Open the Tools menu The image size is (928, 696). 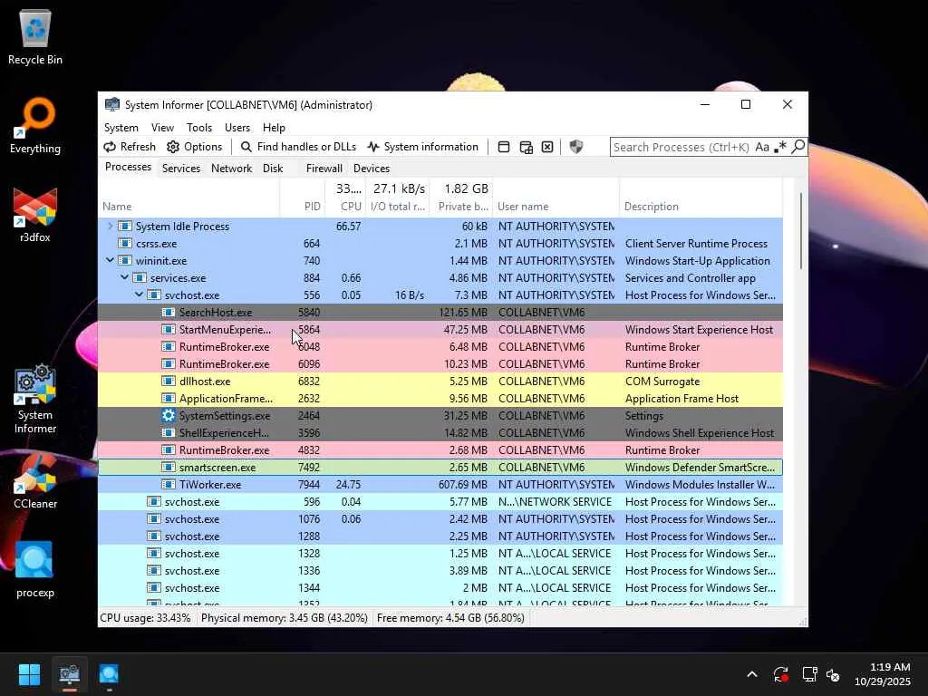tap(198, 127)
